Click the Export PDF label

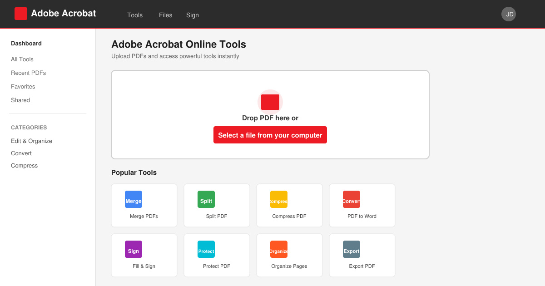click(362, 266)
